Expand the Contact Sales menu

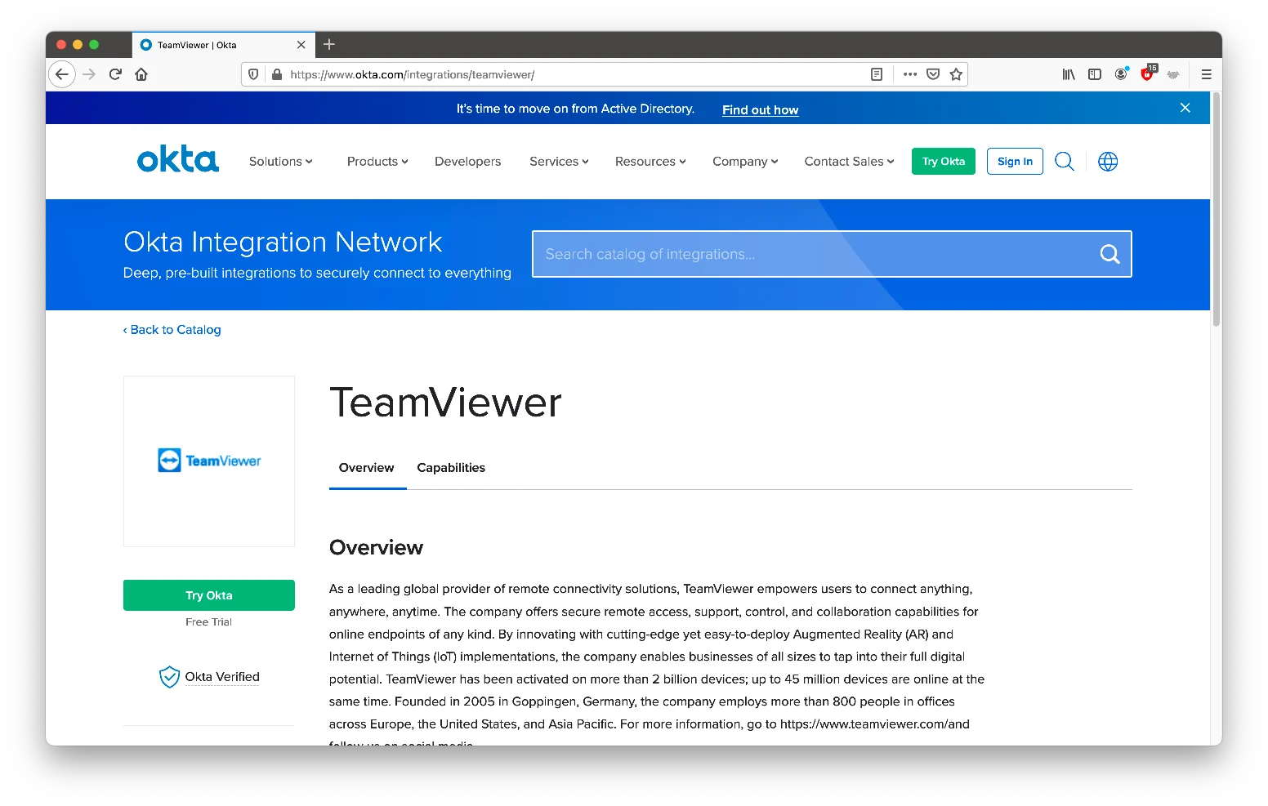[849, 162]
